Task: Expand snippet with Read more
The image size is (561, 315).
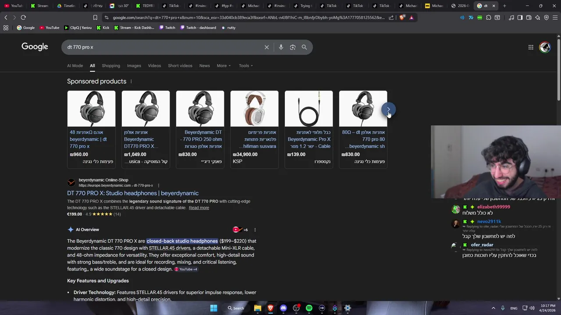Action: (x=199, y=208)
